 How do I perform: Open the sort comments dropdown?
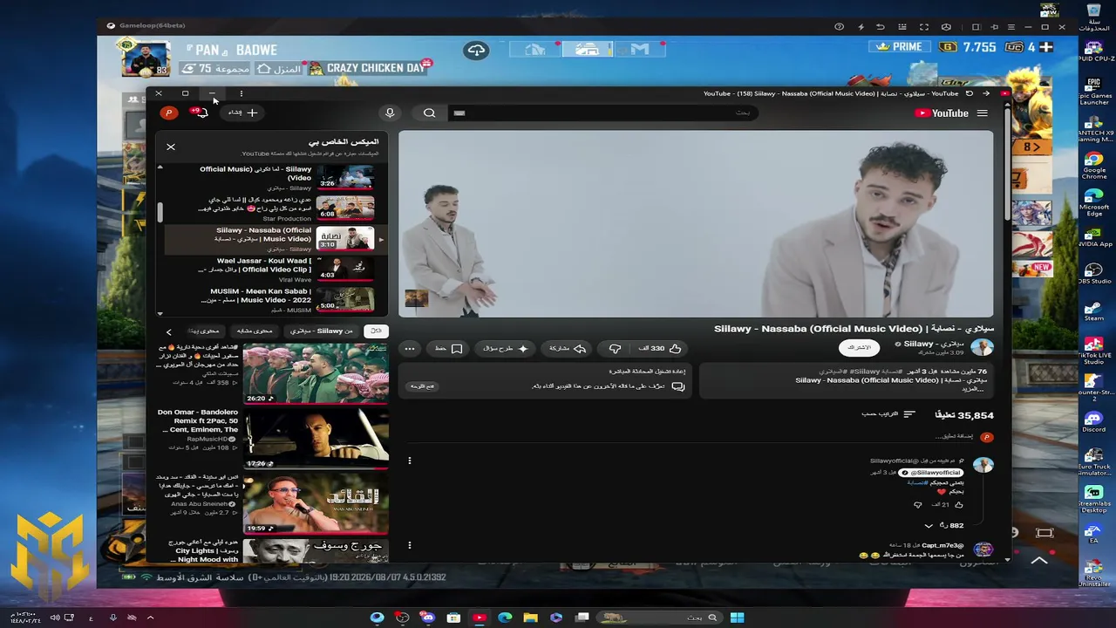889,414
